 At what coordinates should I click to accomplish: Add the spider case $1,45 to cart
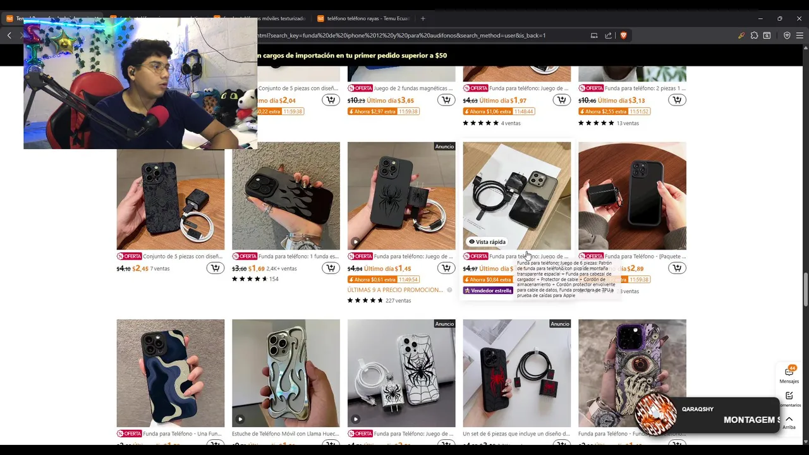[x=446, y=269]
